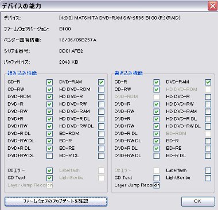
Task: Select serial number value DD01AFB2
Action: (71, 51)
